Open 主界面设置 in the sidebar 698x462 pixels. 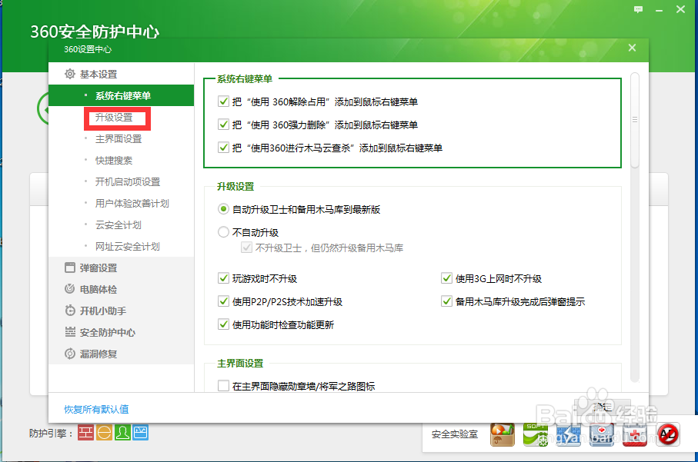pos(119,138)
